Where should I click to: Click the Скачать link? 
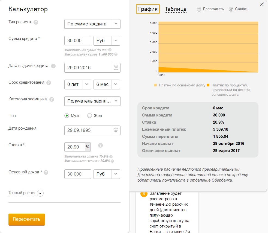pos(241,9)
